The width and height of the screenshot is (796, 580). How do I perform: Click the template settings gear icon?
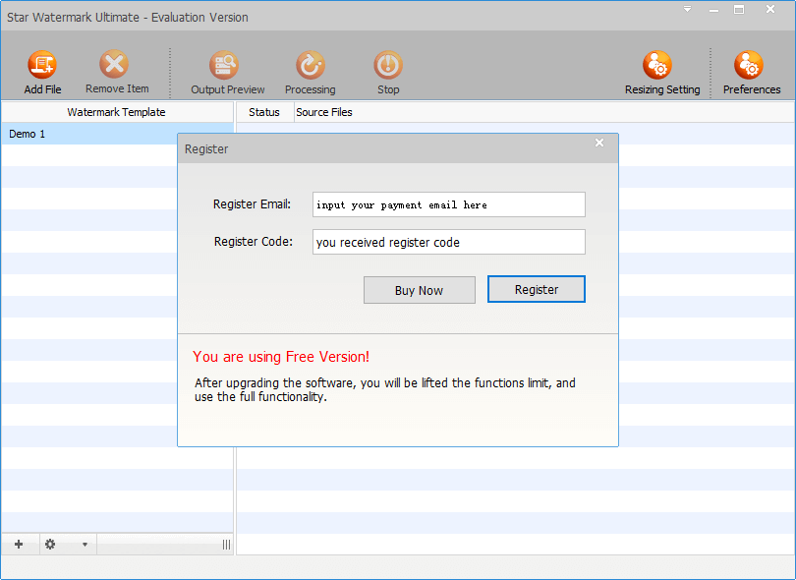tap(50, 545)
